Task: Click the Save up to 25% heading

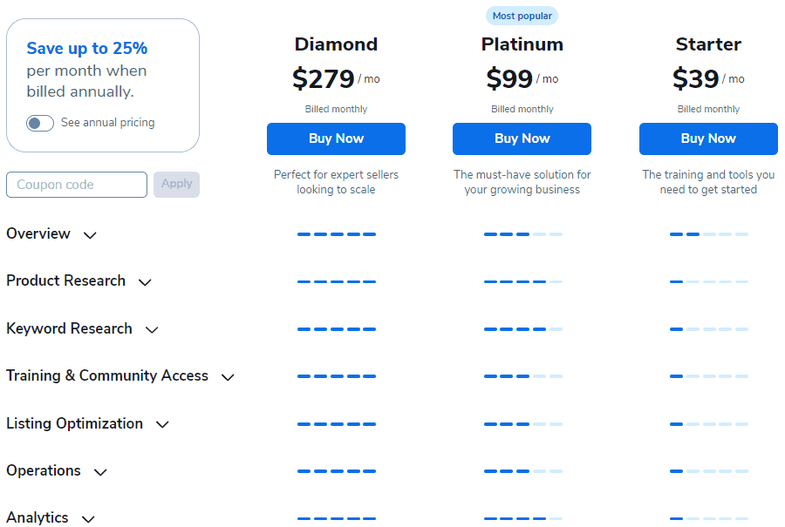Action: [87, 49]
